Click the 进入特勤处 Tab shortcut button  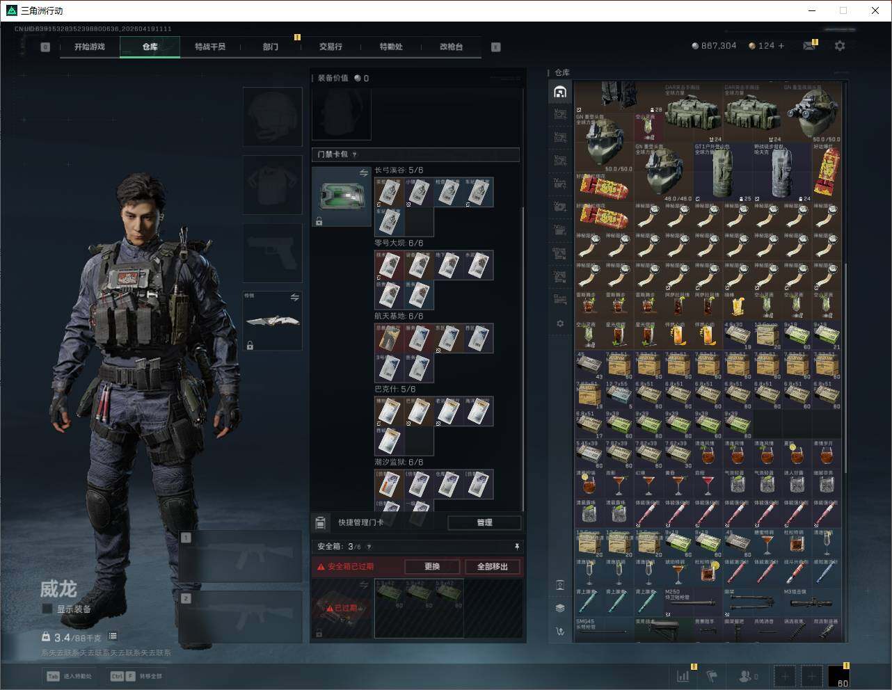point(69,676)
